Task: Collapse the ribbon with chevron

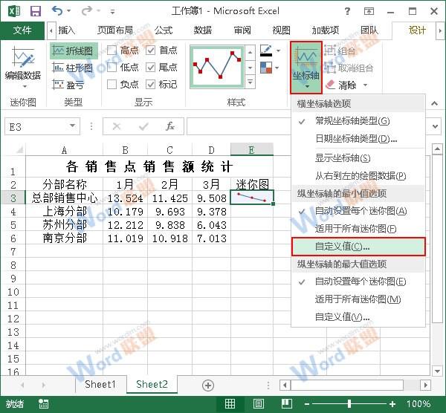Action: [x=434, y=103]
